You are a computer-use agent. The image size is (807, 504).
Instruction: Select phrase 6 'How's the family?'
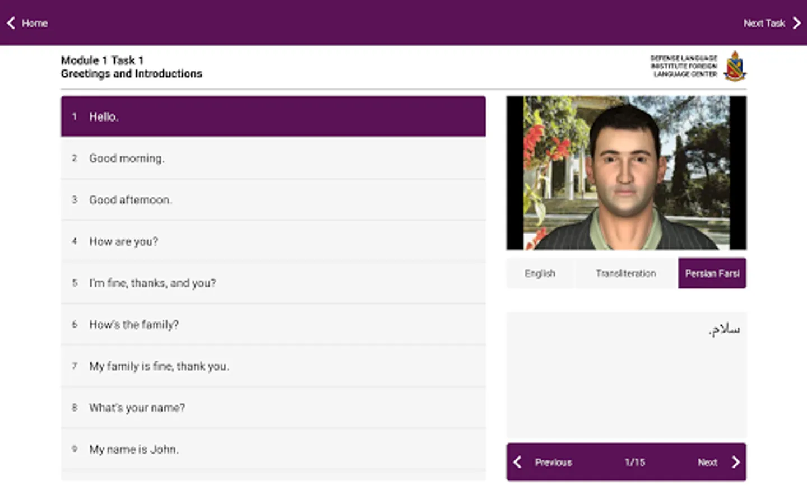(x=273, y=324)
